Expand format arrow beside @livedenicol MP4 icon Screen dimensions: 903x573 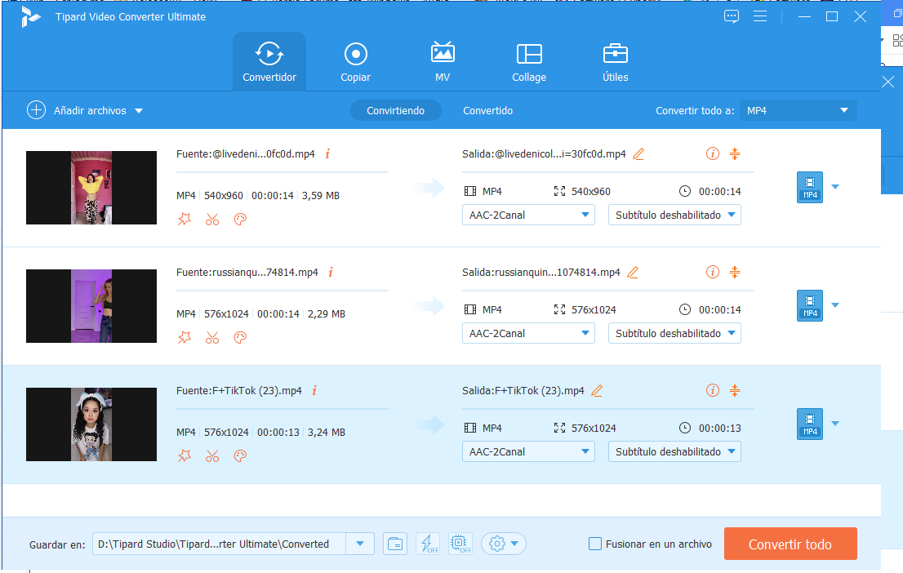835,187
